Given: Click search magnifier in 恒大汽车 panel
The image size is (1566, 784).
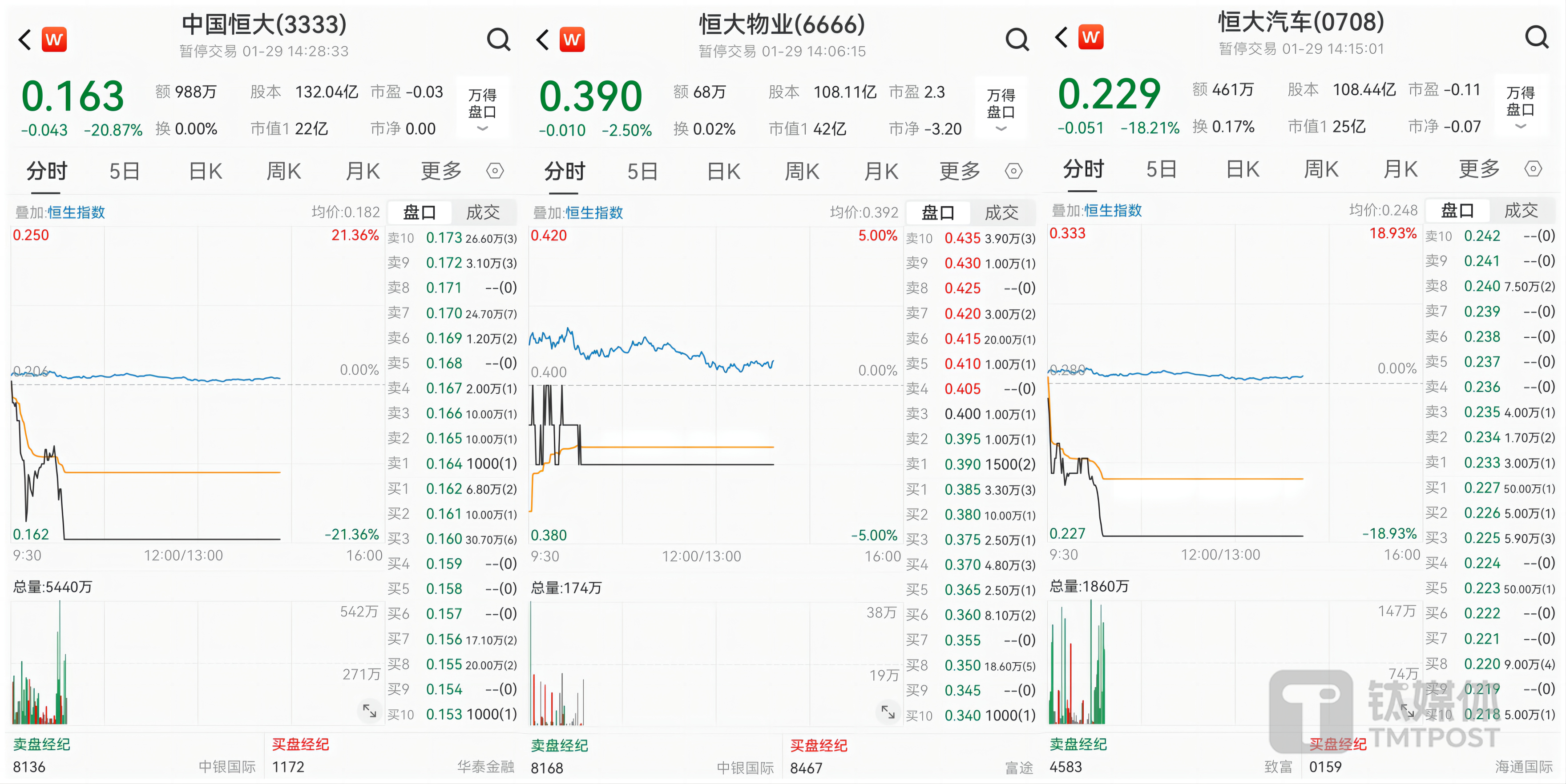Looking at the screenshot, I should point(1536,38).
